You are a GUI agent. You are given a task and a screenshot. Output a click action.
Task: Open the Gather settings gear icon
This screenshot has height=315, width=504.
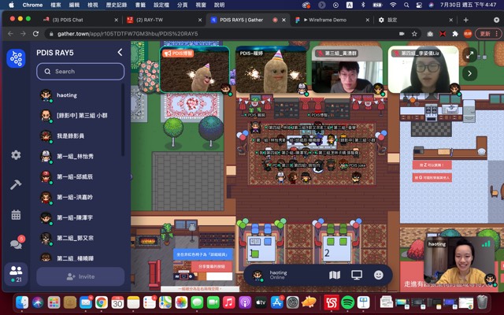point(16,155)
